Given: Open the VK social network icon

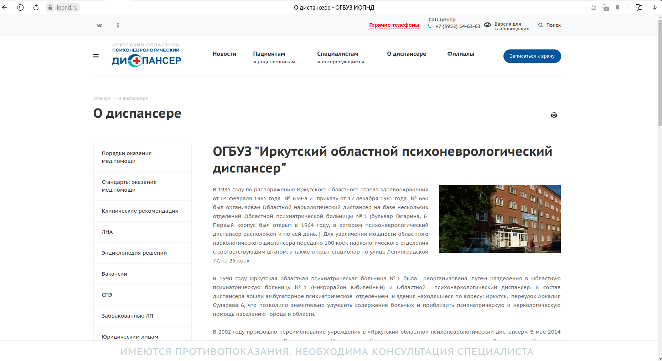Looking at the screenshot, I should coord(99,25).
